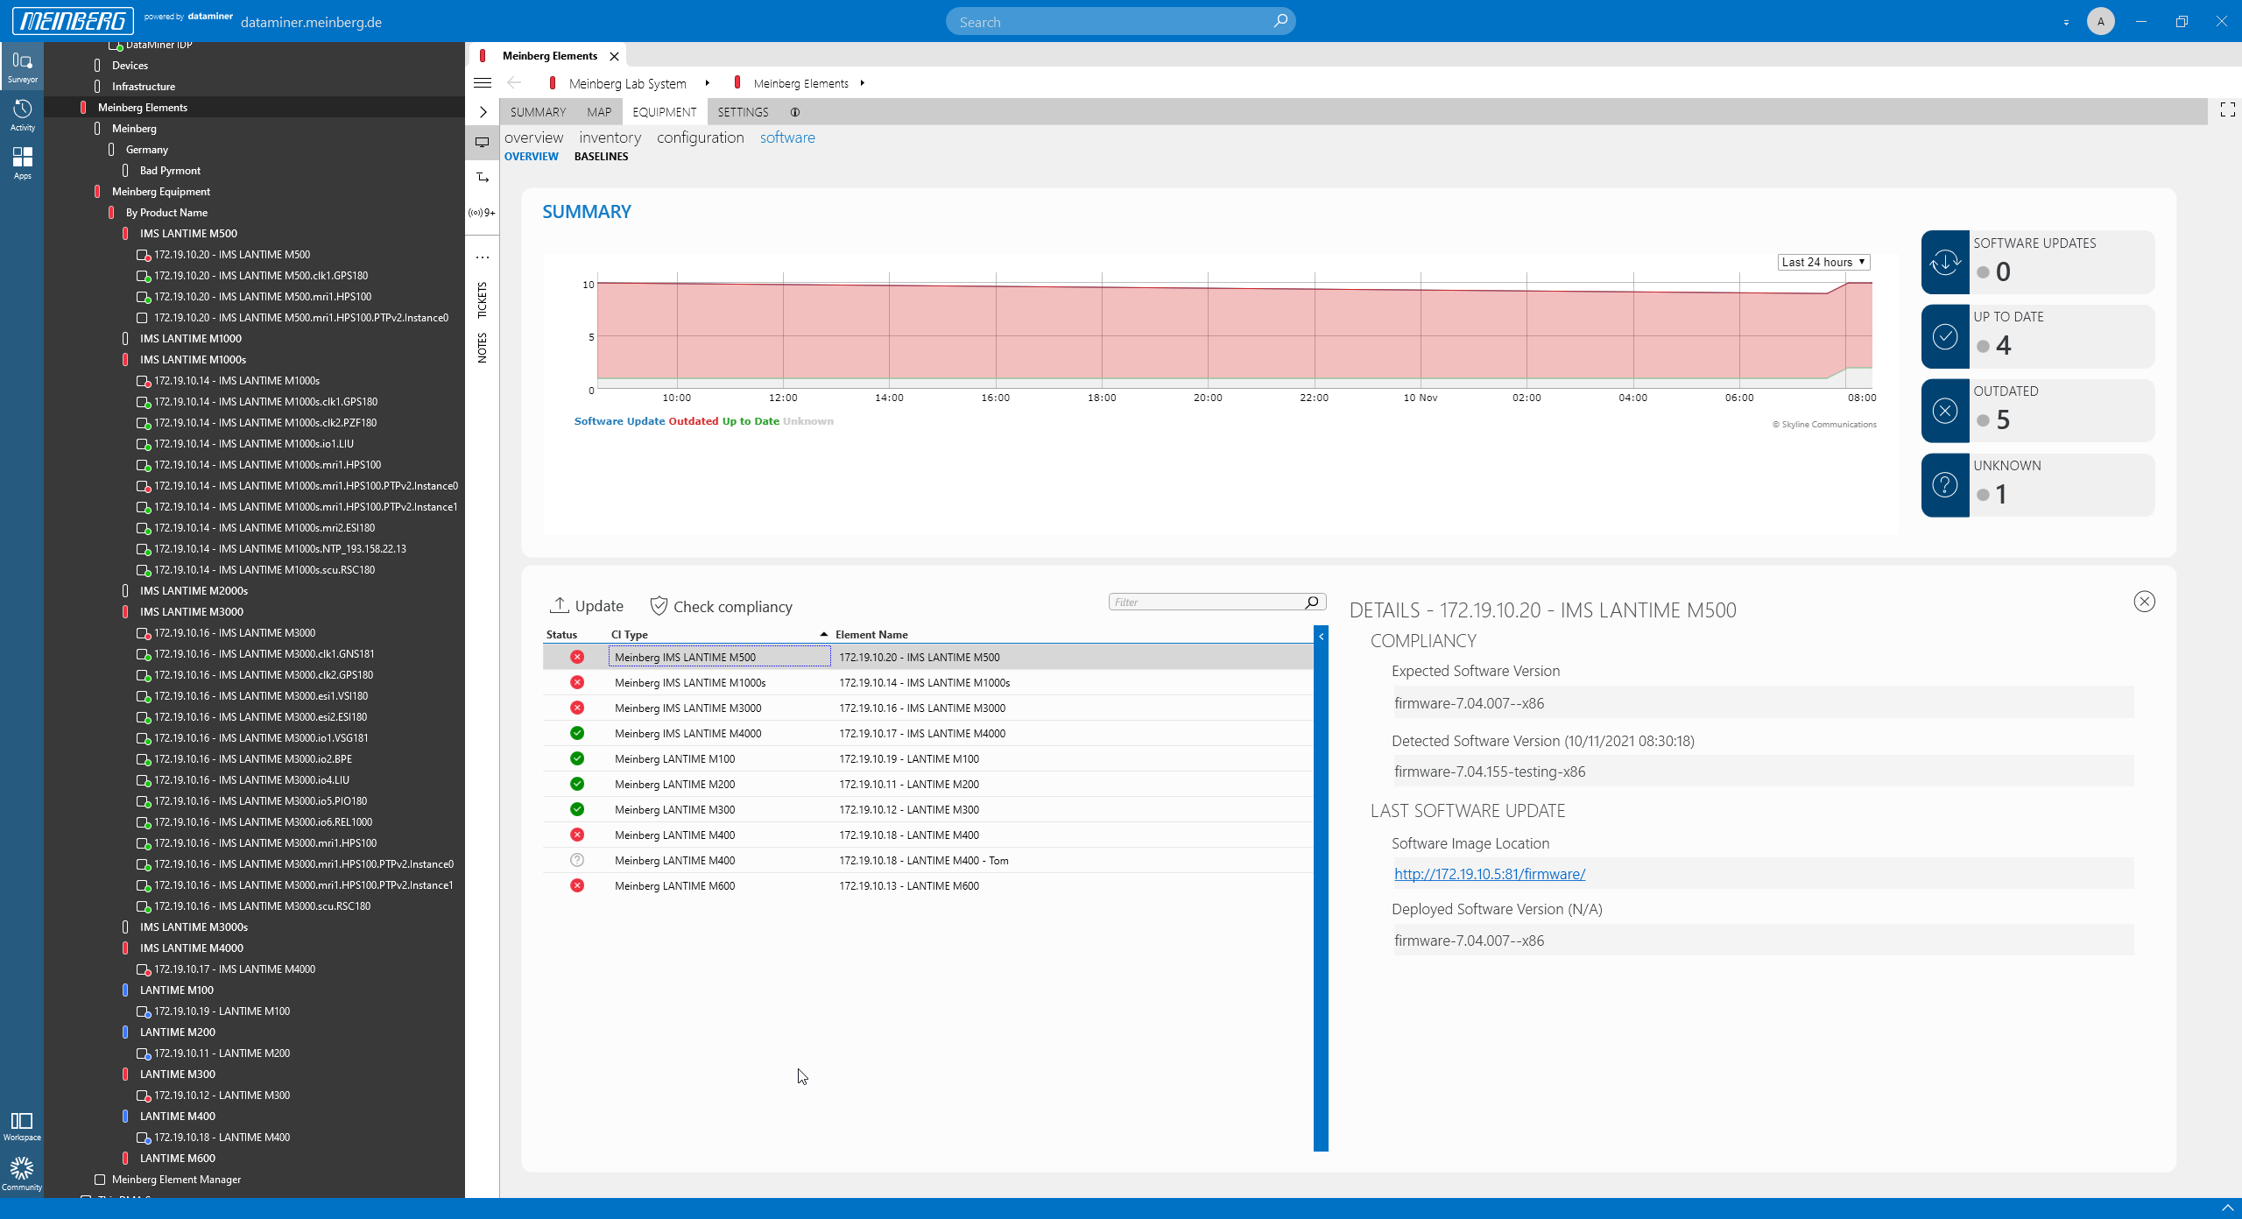Open the three dots more options

[483, 257]
